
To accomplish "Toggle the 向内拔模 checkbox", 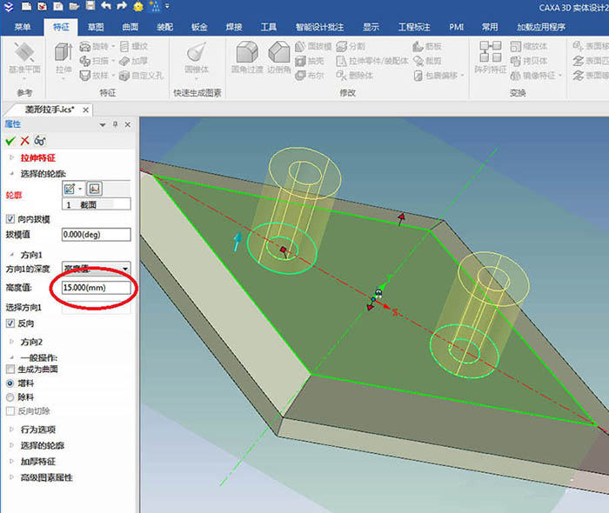I will coord(10,219).
